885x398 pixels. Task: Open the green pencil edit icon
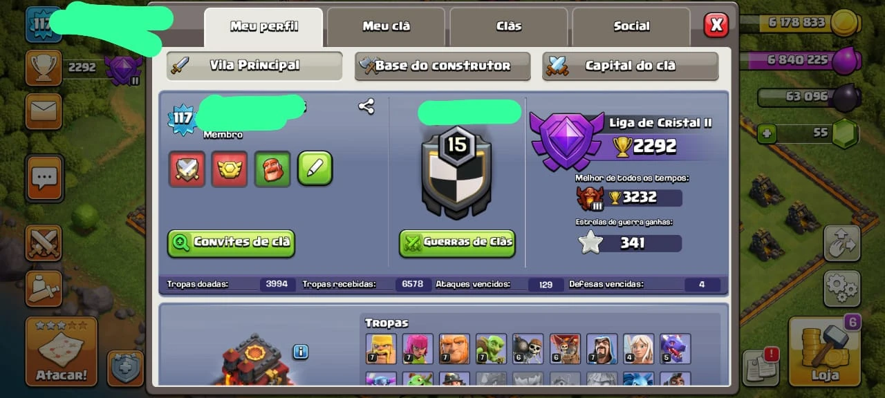coord(315,169)
